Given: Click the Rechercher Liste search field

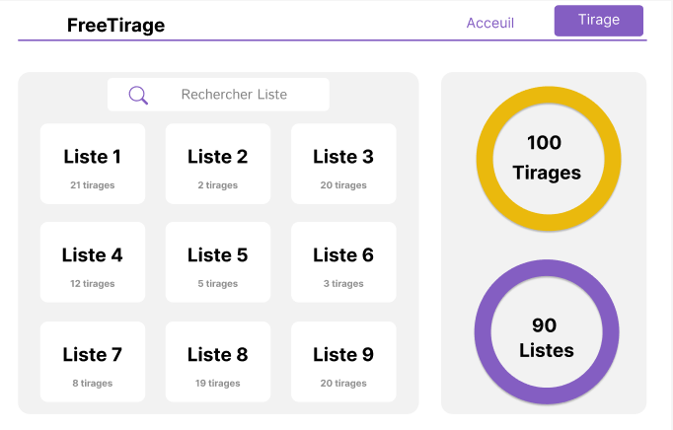Looking at the screenshot, I should (218, 95).
